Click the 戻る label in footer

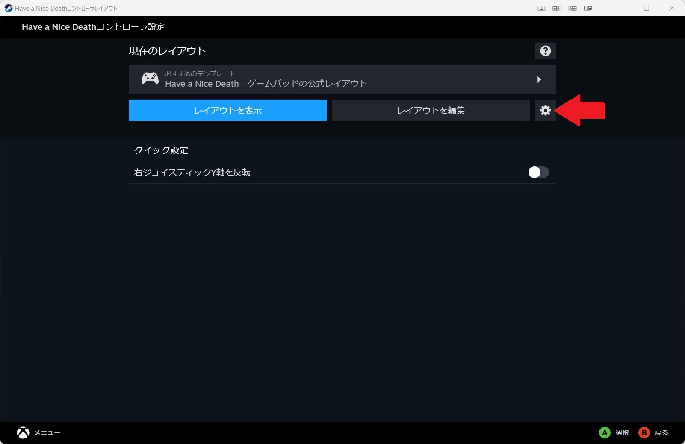[x=661, y=432]
